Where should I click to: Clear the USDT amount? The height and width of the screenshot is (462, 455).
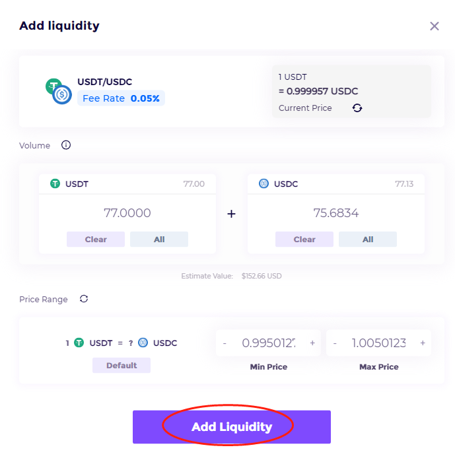(96, 240)
